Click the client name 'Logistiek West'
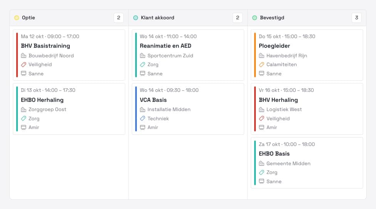Image resolution: width=376 pixels, height=209 pixels. (x=284, y=109)
